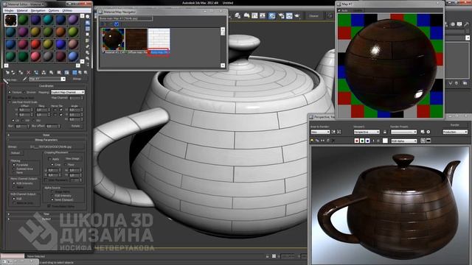Screen dimensions: 472x265
Task: Open Material menu in Material Editor
Action: pos(22,10)
